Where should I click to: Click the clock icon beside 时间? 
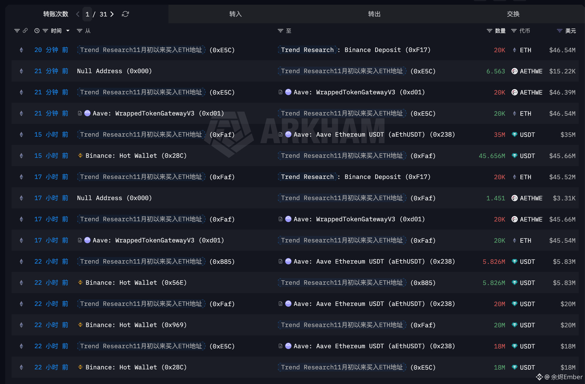pyautogui.click(x=37, y=31)
